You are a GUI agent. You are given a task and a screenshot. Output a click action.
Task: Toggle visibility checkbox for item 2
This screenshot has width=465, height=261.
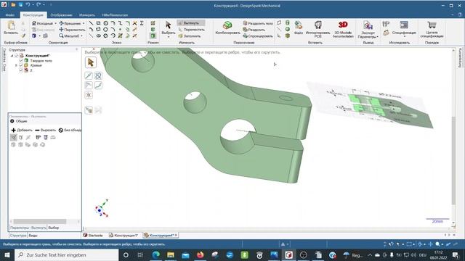pyautogui.click(x=21, y=70)
